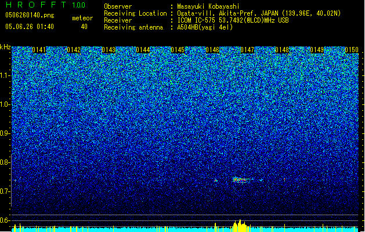Click the 0147 time marker

247,50
